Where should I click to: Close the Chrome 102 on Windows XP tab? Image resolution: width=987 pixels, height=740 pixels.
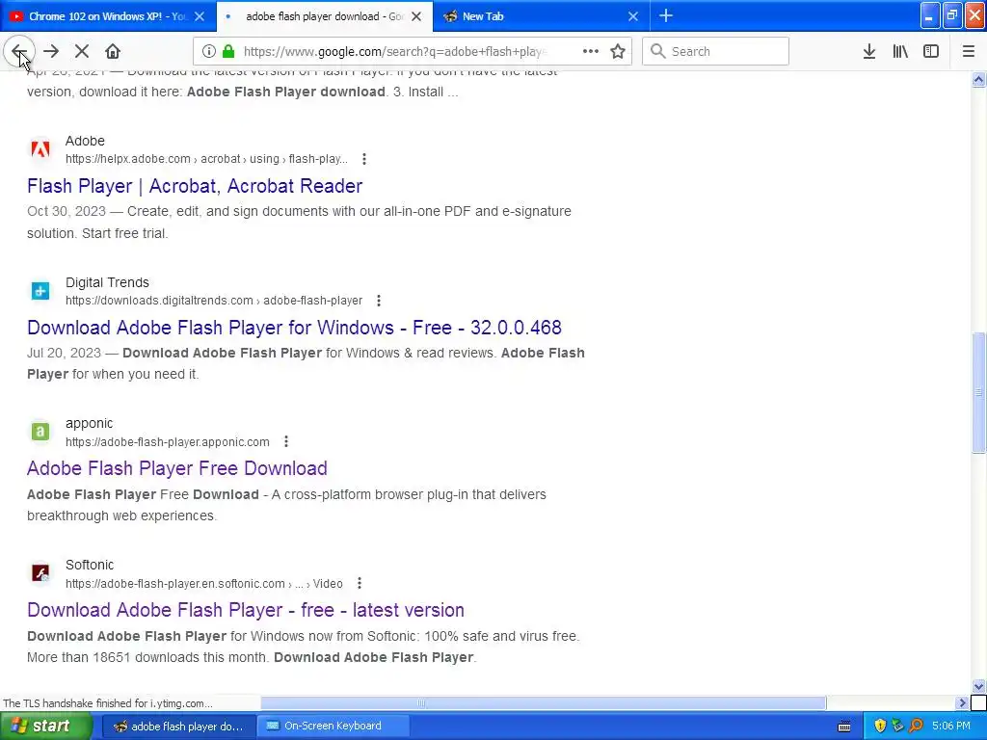[200, 16]
